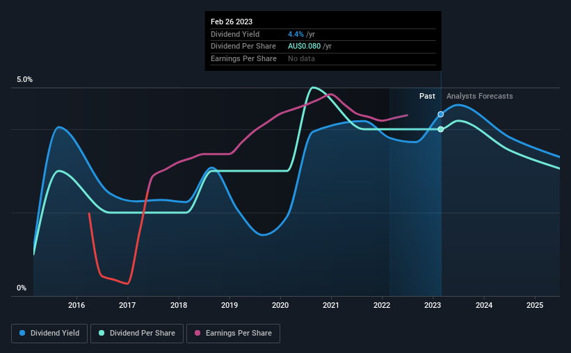Click the 2024 x-axis label
Screen dimensions: 571x353
484,305
